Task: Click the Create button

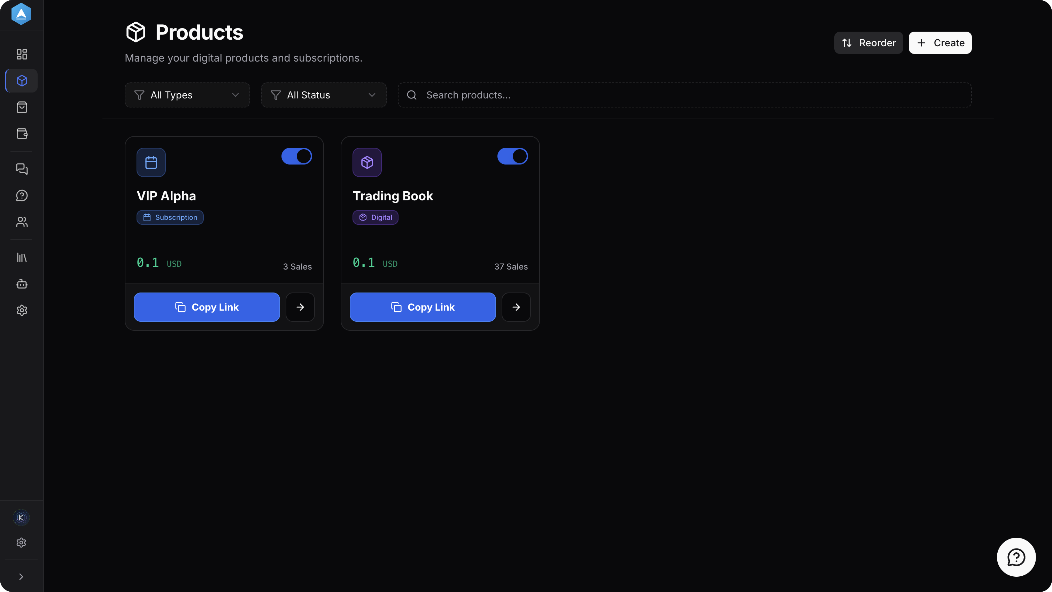Action: 940,43
